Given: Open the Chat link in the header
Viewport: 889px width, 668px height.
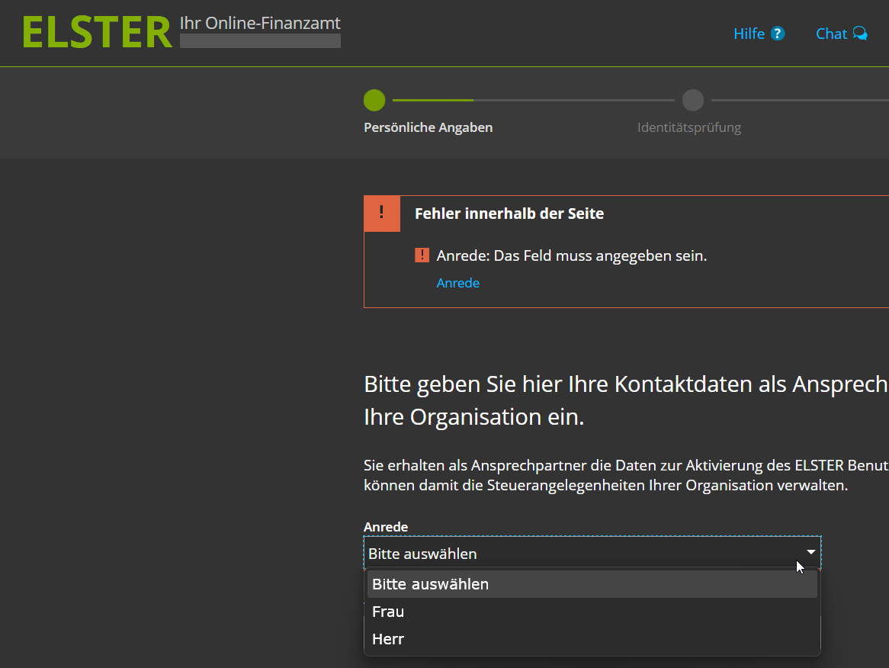Looking at the screenshot, I should (831, 34).
